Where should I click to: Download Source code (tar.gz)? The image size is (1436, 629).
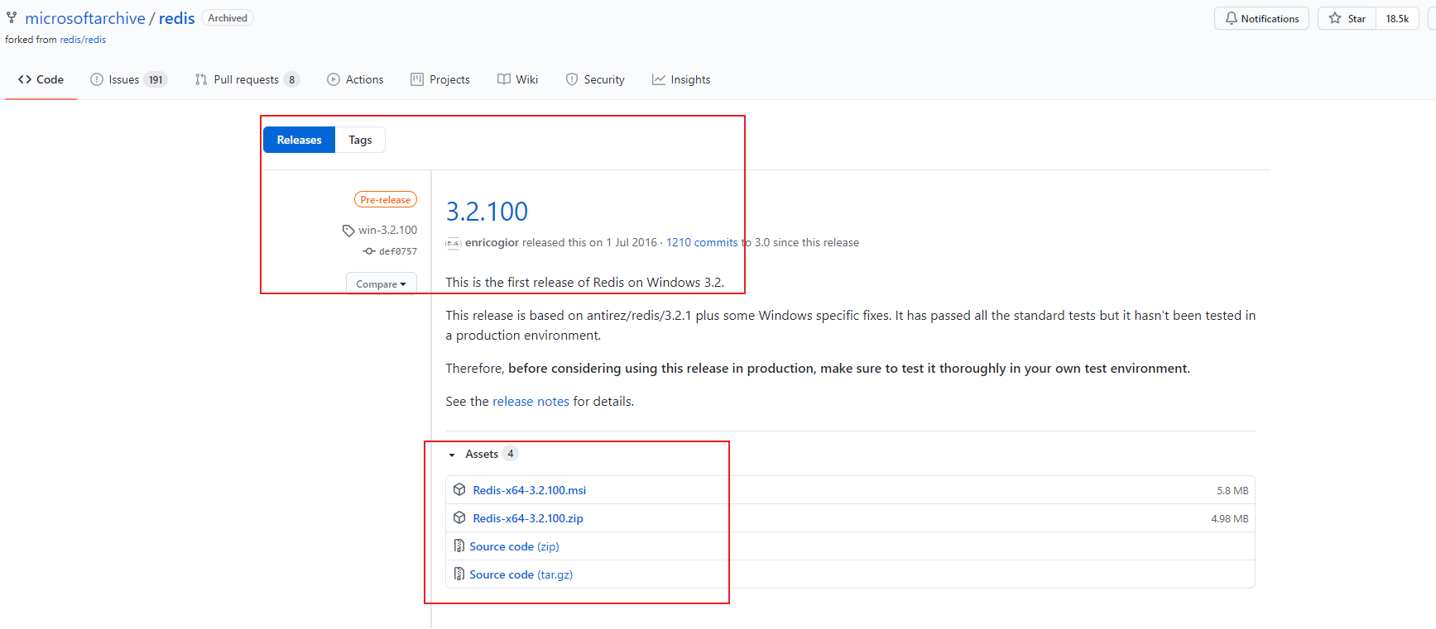521,574
